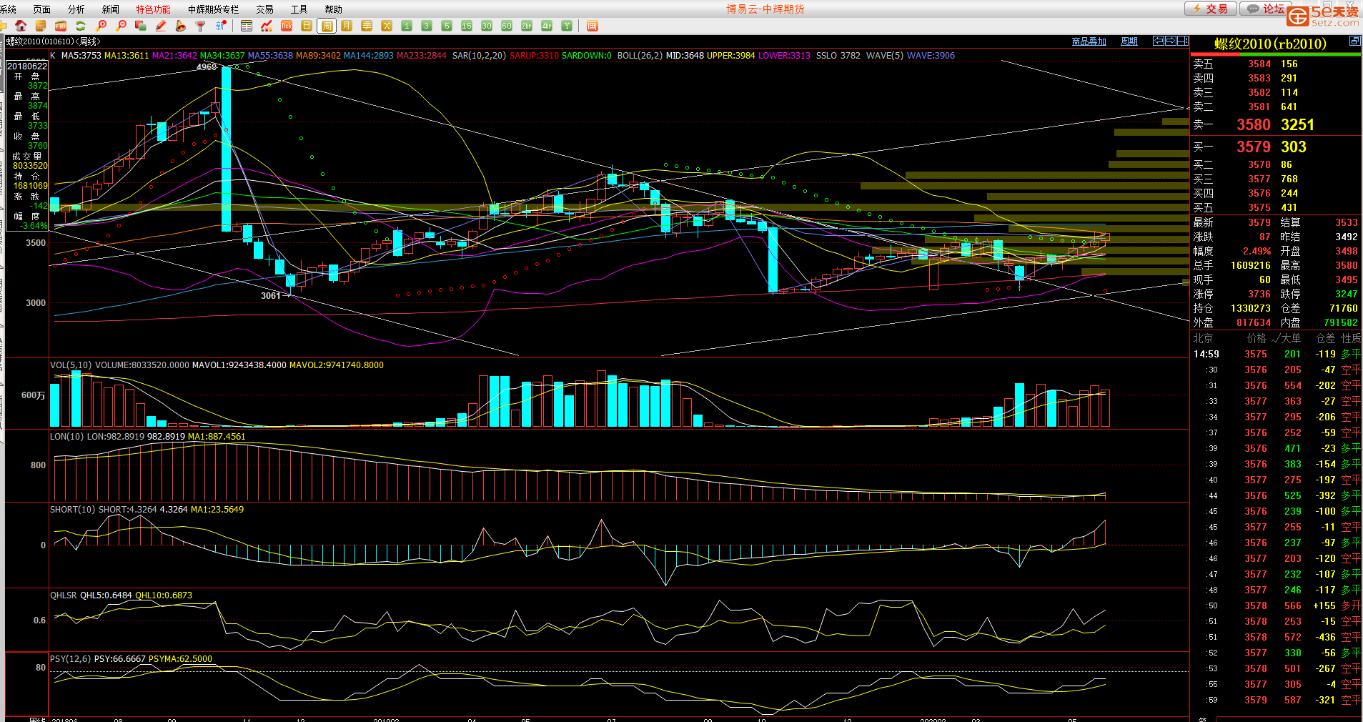Click the red-green overlay squares icon

[x=141, y=26]
